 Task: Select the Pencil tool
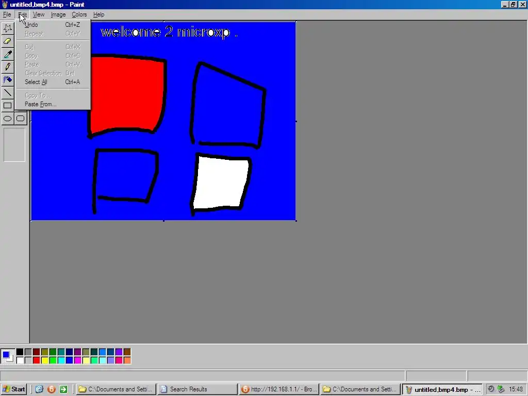point(7,67)
